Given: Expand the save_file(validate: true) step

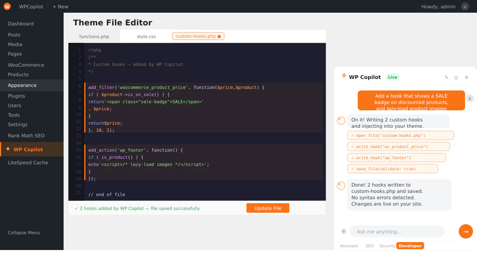Looking at the screenshot, I should pyautogui.click(x=393, y=169).
